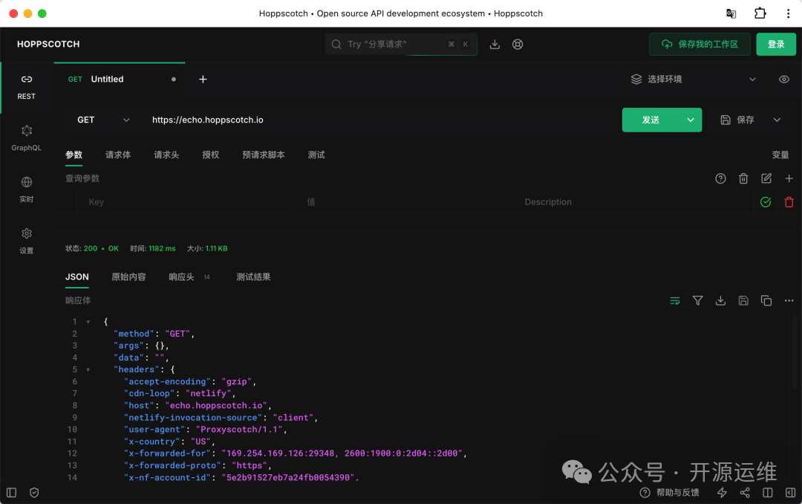The width and height of the screenshot is (802, 504).
Task: Toggle line wrap in response body
Action: (675, 301)
